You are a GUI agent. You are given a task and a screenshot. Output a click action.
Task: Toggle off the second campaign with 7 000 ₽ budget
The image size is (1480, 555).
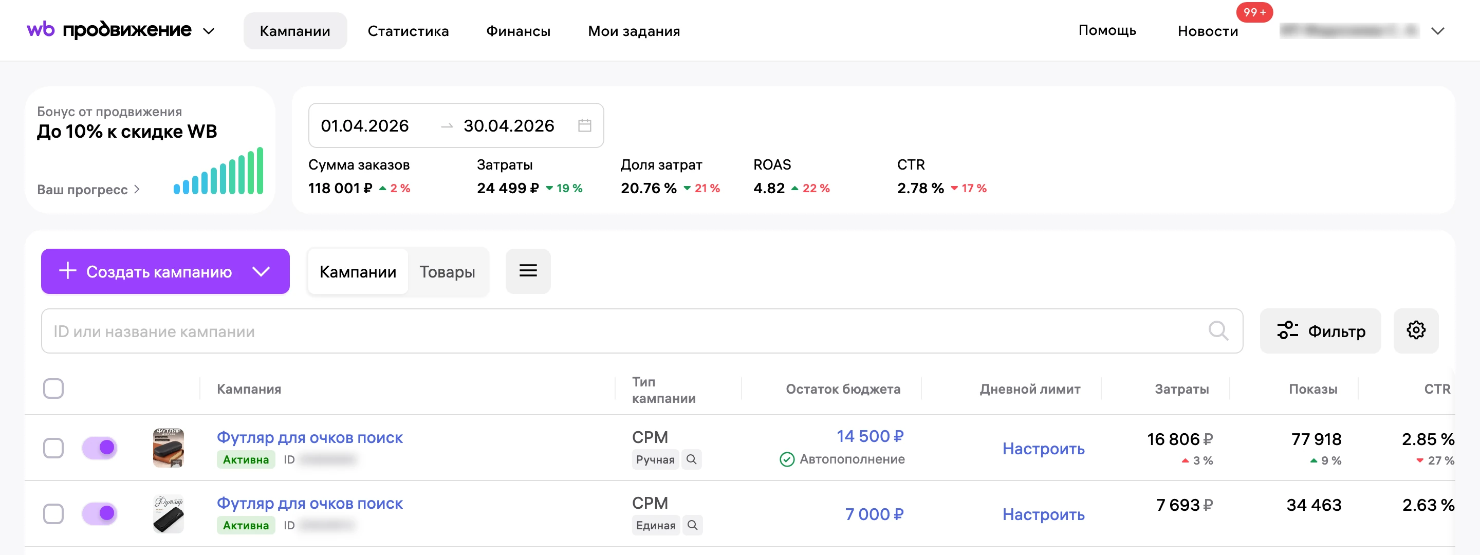tap(99, 513)
